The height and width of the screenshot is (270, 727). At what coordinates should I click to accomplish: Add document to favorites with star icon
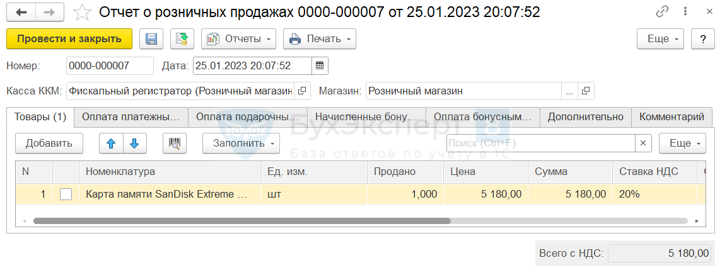(83, 13)
